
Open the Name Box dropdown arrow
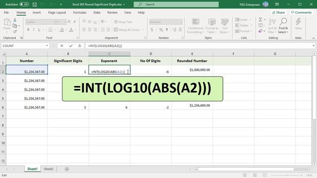tap(47, 45)
